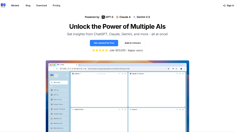Viewport: 235px width, 132px height.
Task: Click the Sign in link
Action: 229,6
